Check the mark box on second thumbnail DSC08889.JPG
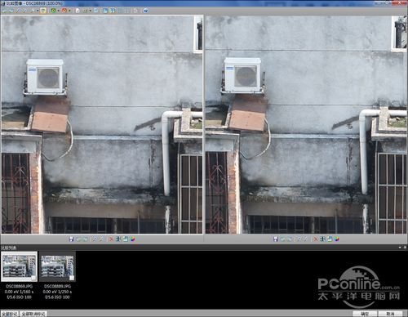The height and width of the screenshot is (317, 408). coord(72,278)
